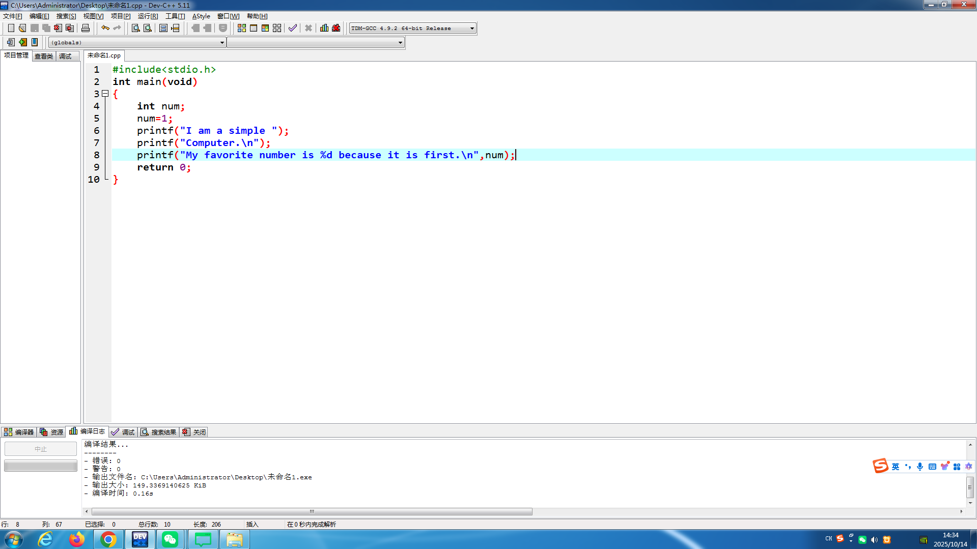977x549 pixels.
Task: Click the Close All files toolbar icon
Action: tap(70, 28)
